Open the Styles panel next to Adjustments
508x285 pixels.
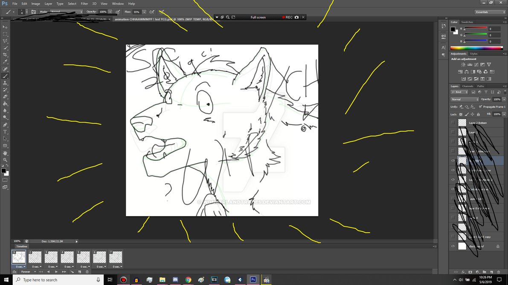(x=474, y=54)
